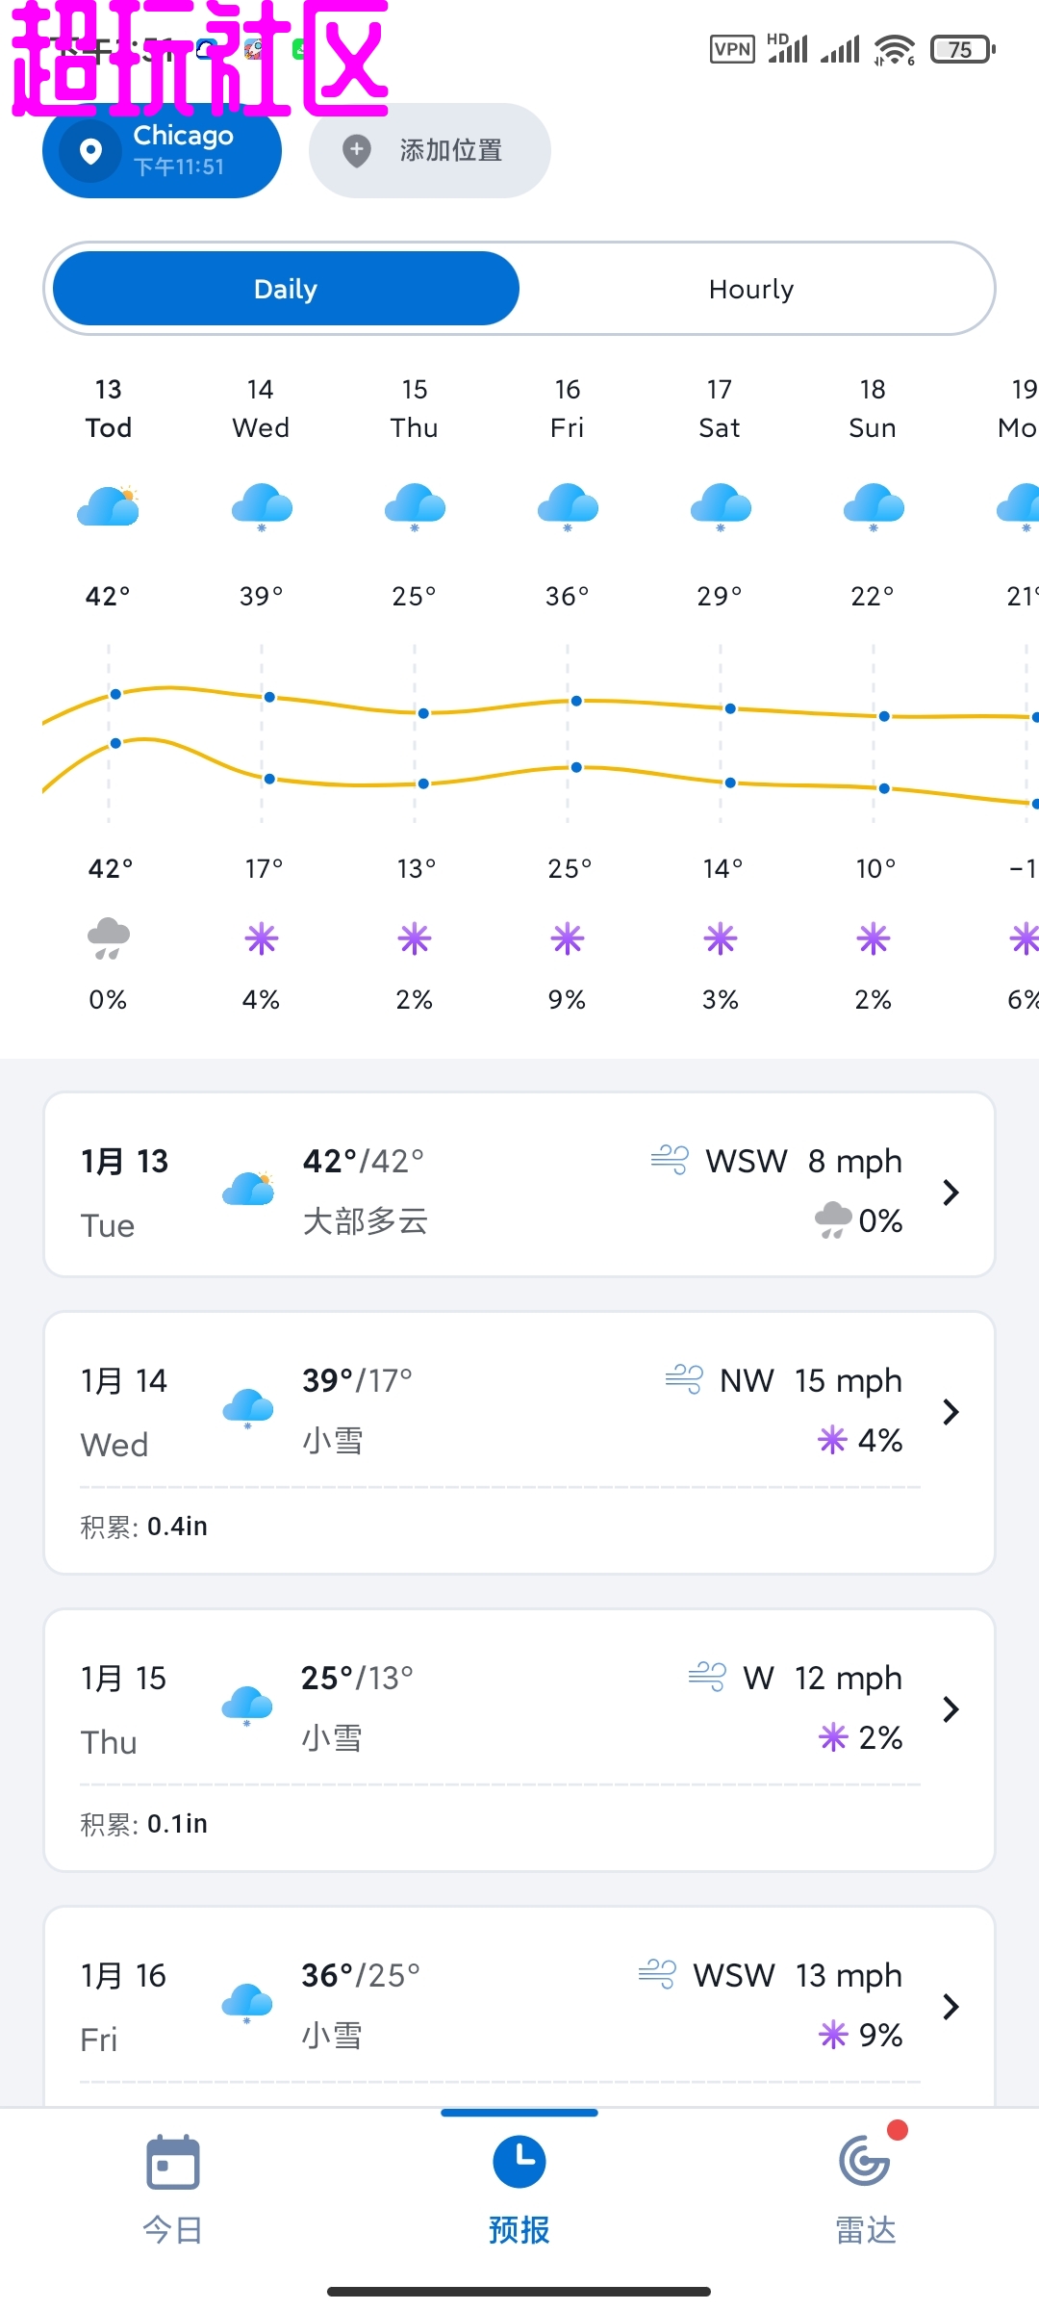The image size is (1039, 2310).
Task: Open the Today calendar icon tab
Action: (x=173, y=2163)
